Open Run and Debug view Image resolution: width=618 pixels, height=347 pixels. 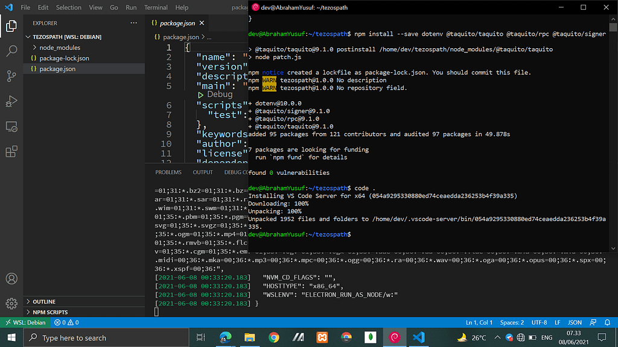tap(11, 101)
